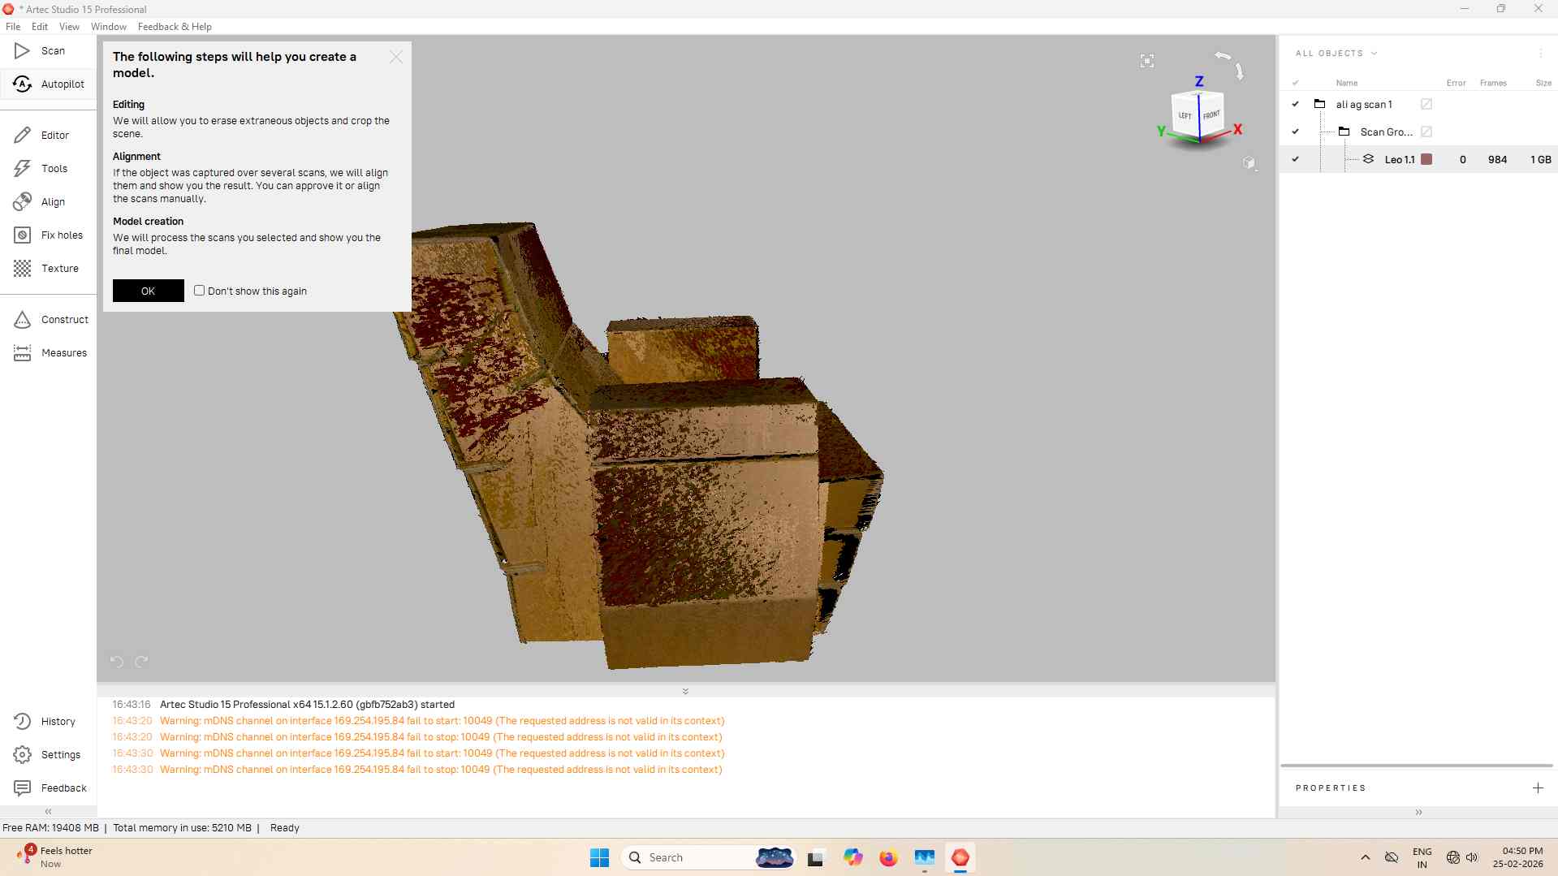Screen dimensions: 1558x876
Task: Open the Fix holes panel
Action: point(49,235)
